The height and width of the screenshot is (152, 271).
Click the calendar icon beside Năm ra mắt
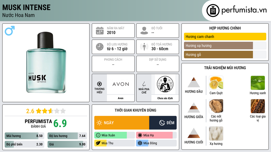(100, 31)
